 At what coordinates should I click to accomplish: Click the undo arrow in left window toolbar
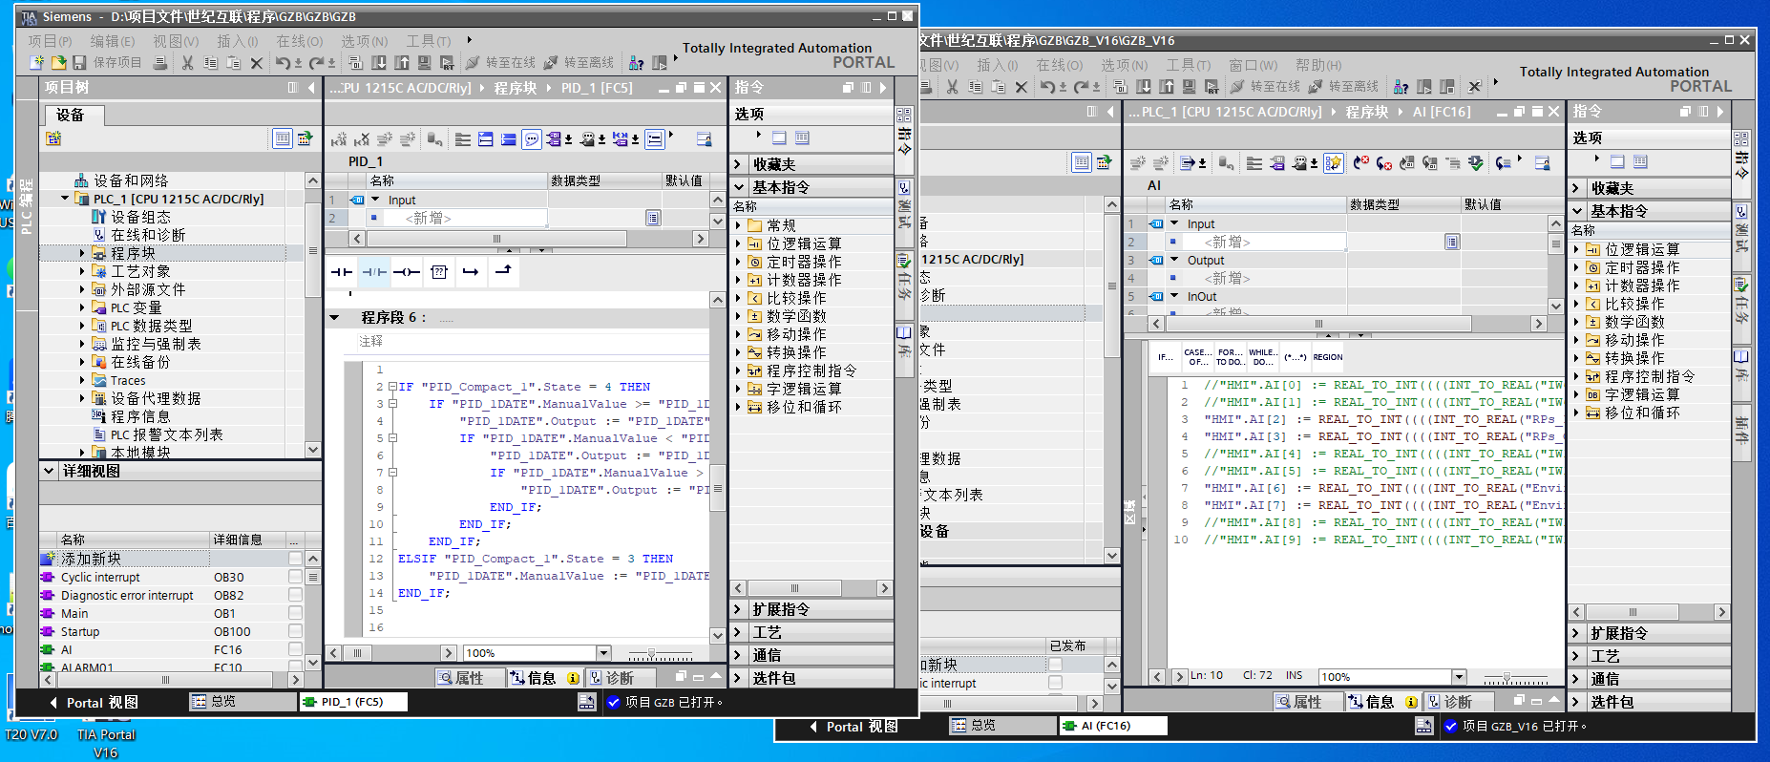pyautogui.click(x=283, y=63)
